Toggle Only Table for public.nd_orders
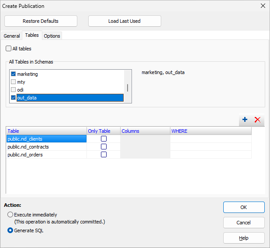This screenshot has height=248, width=270. pyautogui.click(x=104, y=155)
